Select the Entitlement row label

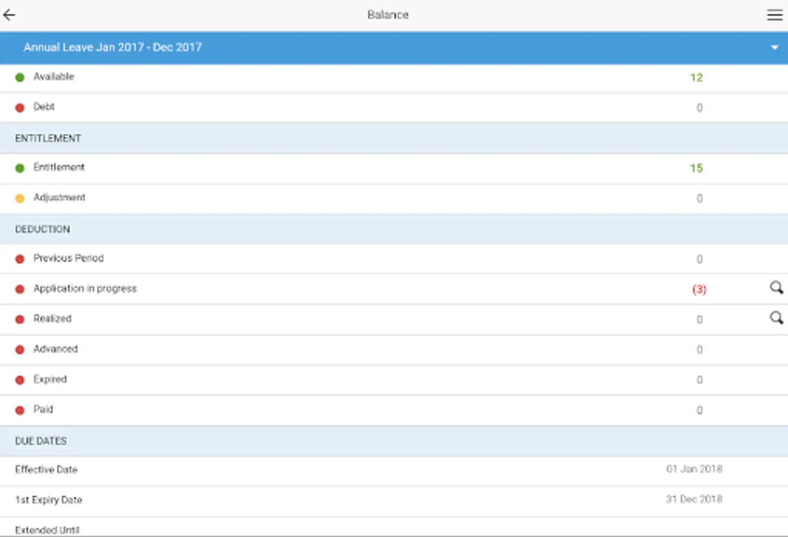tap(59, 167)
